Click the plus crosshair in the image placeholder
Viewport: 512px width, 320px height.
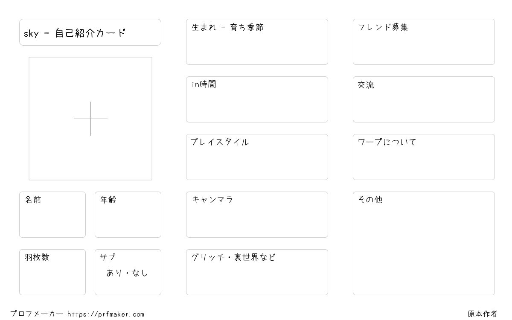click(x=90, y=119)
